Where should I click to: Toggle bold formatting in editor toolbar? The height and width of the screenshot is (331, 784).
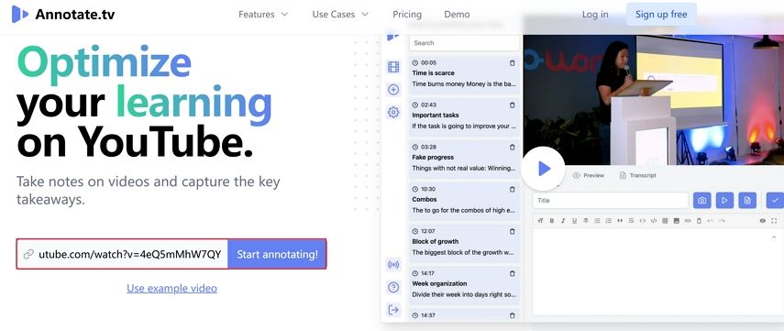(x=552, y=220)
